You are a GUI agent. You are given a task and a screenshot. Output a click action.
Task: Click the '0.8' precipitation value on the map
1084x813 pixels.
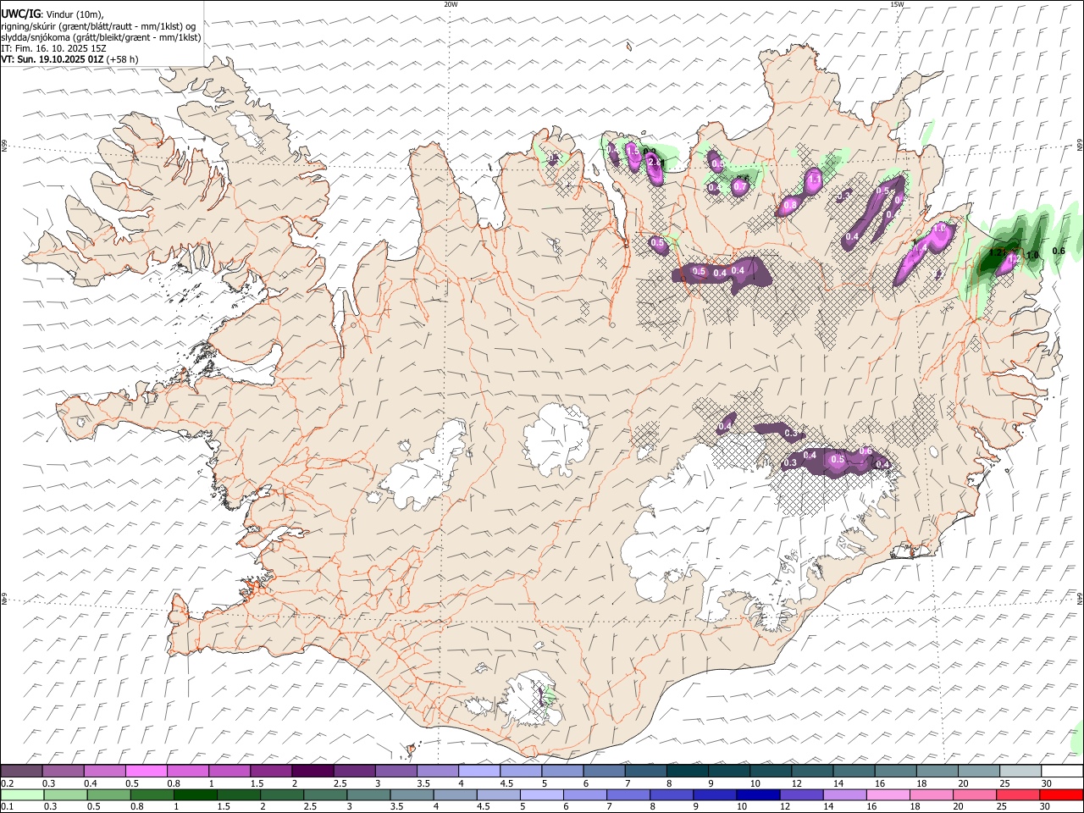[790, 205]
